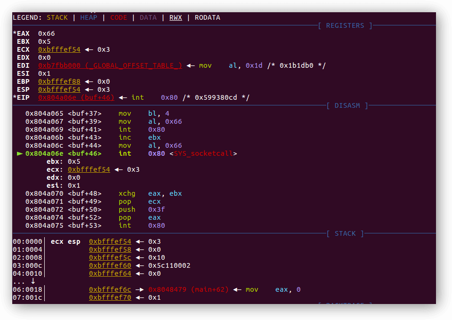Click the underlined RWX legend entry

point(176,17)
